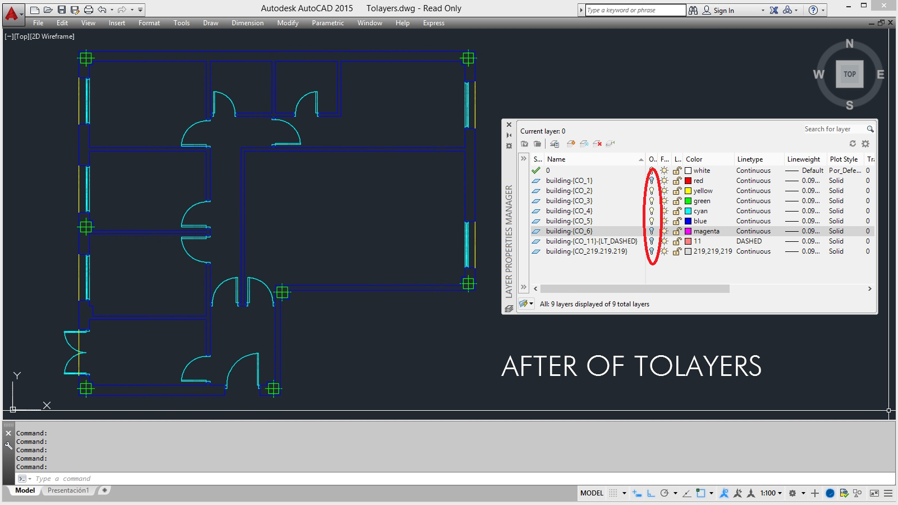Open the Dimension menu
The width and height of the screenshot is (898, 505).
point(248,23)
